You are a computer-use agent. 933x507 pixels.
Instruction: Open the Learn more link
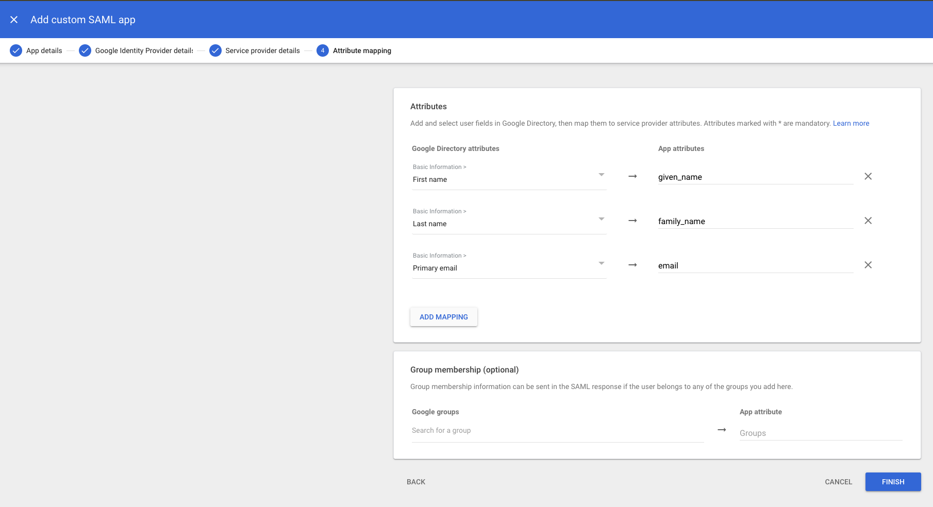[851, 123]
